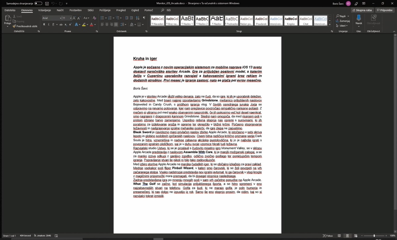397x240 pixels.
Task: Increase font size with the larger A icon
Action: [74, 18]
